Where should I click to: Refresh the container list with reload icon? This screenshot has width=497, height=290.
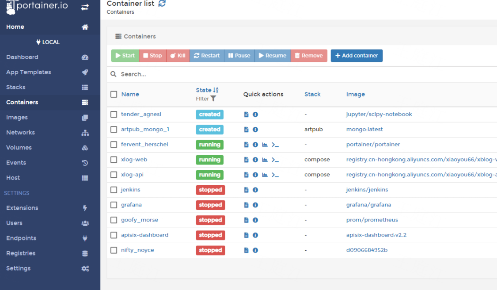pos(162,4)
